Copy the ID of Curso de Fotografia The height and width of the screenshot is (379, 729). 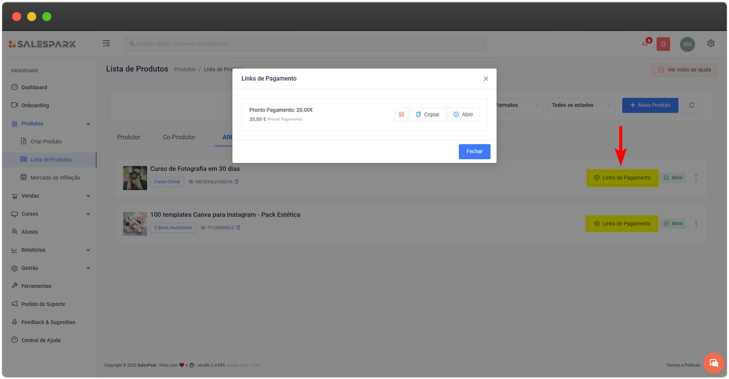tap(236, 182)
